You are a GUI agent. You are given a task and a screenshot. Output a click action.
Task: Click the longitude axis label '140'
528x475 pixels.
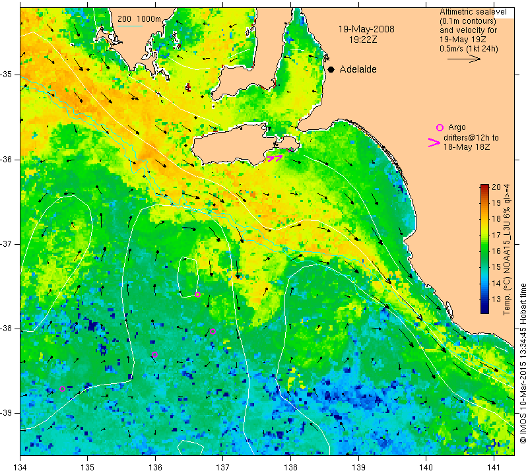(426, 468)
